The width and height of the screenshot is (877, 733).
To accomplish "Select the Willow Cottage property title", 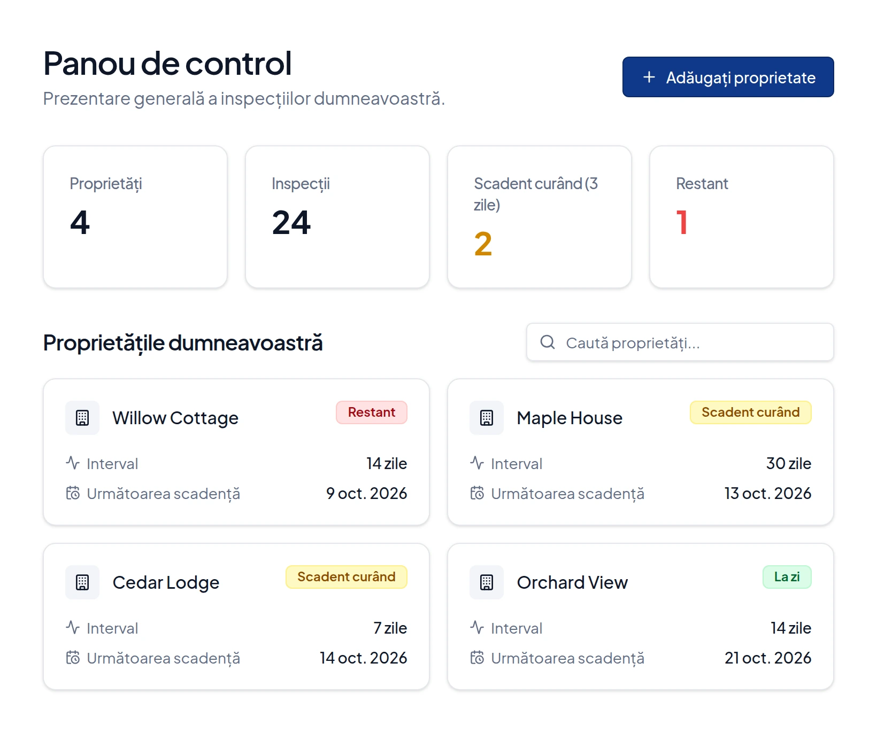I will tap(175, 418).
